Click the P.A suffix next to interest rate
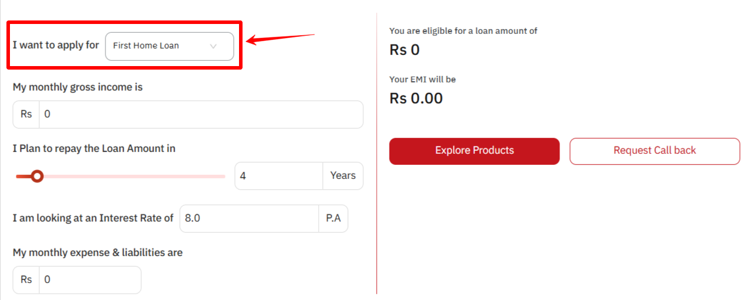744x300 pixels. point(333,219)
